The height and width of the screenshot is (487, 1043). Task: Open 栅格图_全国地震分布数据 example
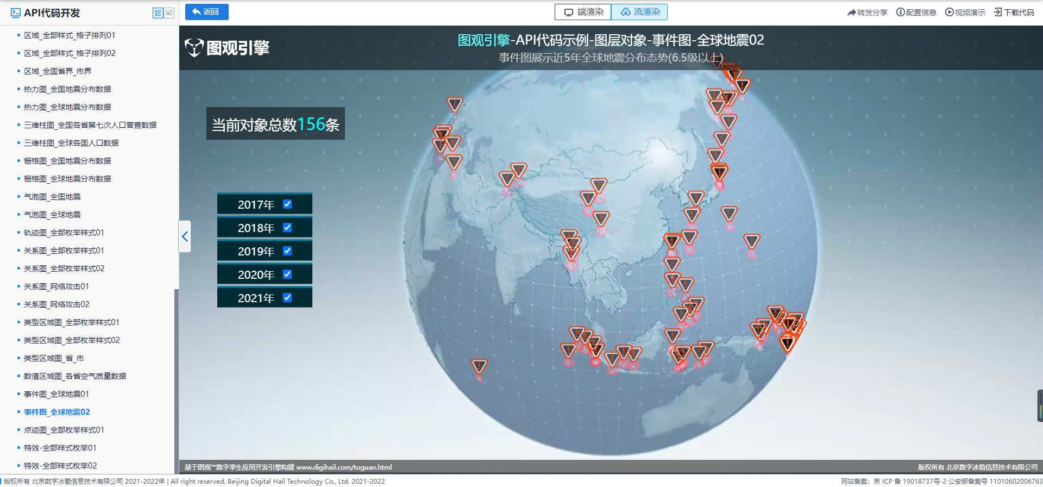tap(67, 161)
